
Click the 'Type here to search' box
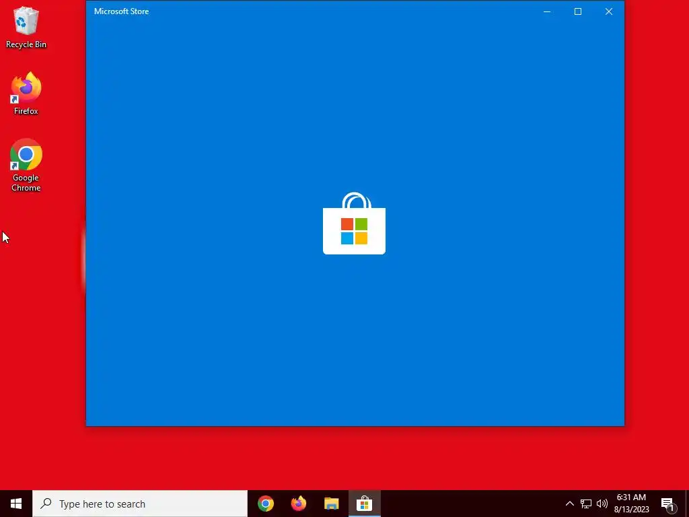click(140, 504)
